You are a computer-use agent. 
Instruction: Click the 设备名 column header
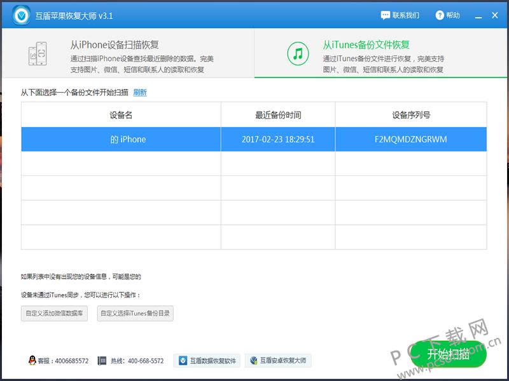point(121,115)
